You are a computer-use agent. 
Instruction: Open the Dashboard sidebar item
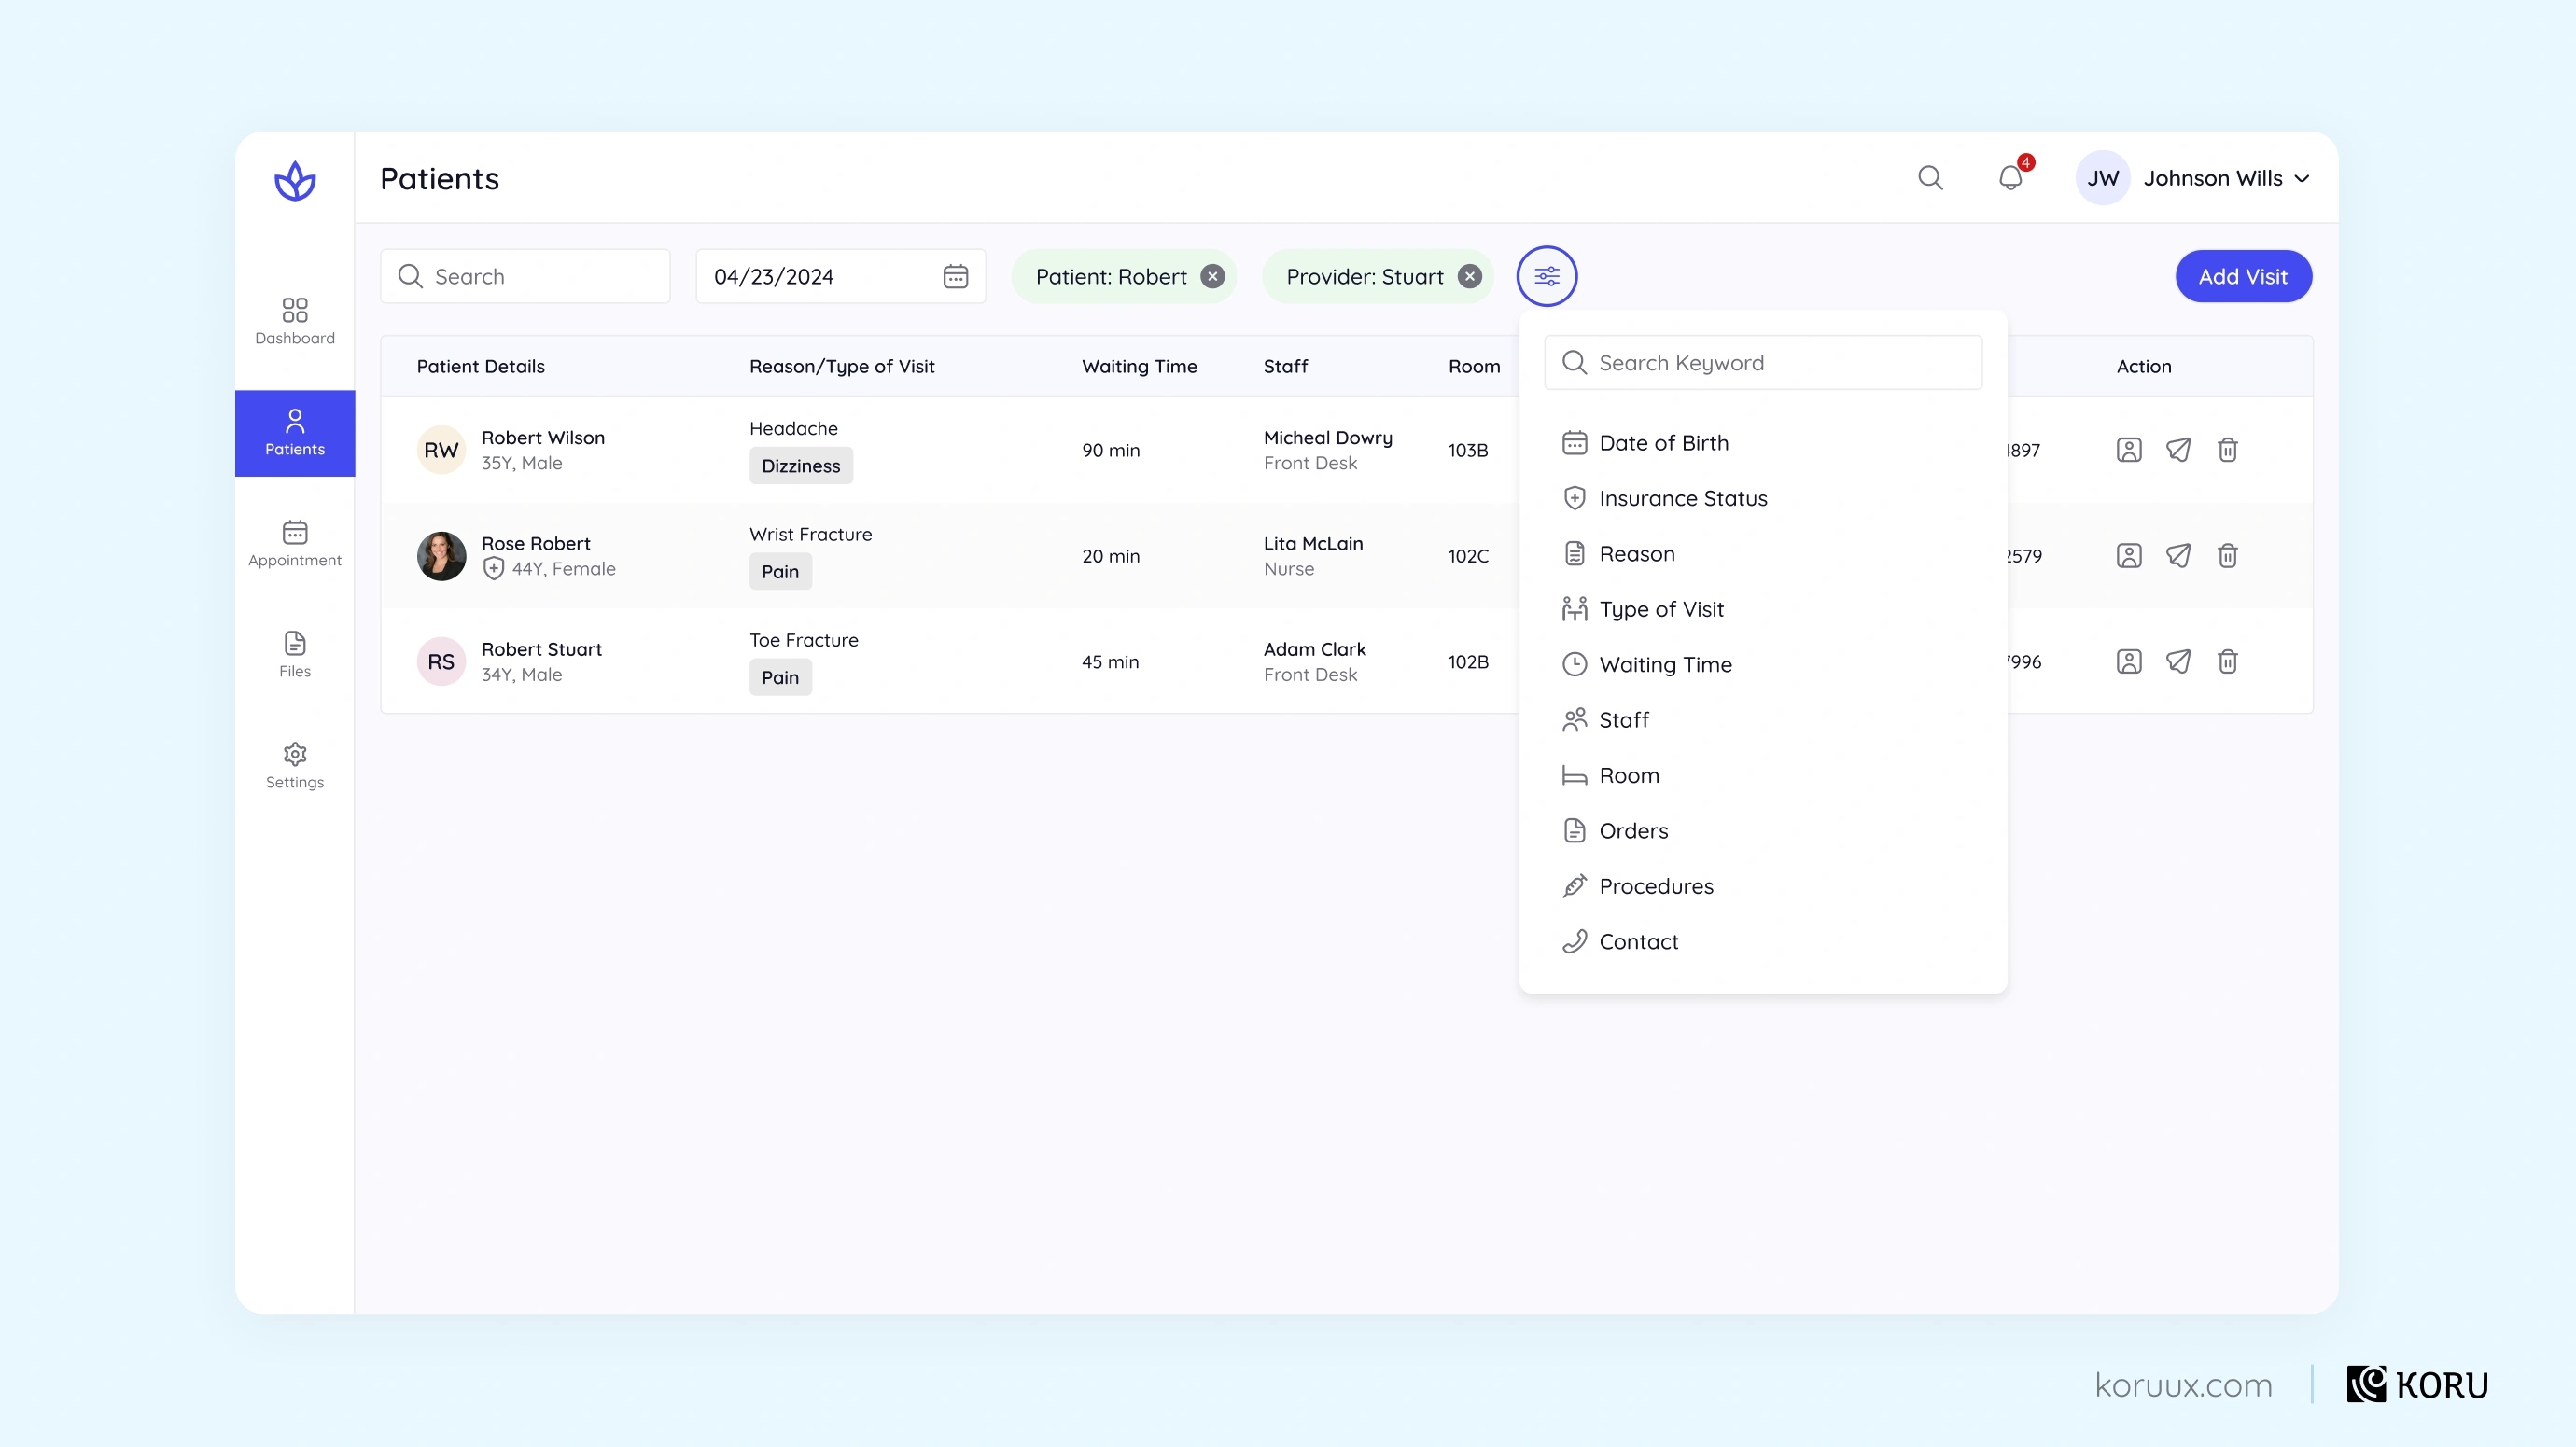pos(295,322)
